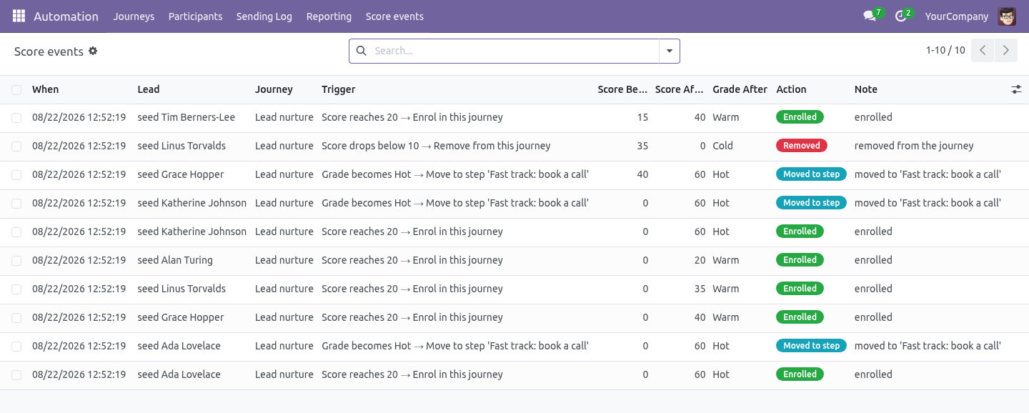The width and height of the screenshot is (1029, 413).
Task: Sort by Lead column header
Action: click(149, 89)
